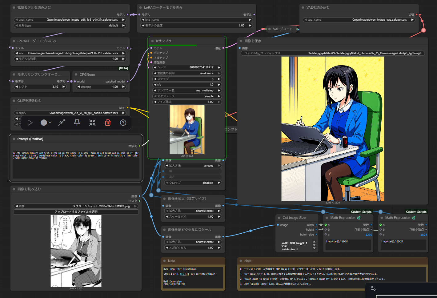Viewport: 437px width, 298px height.
Task: Collapse the Kサンプラー node via title dot
Action: [x=152, y=41]
